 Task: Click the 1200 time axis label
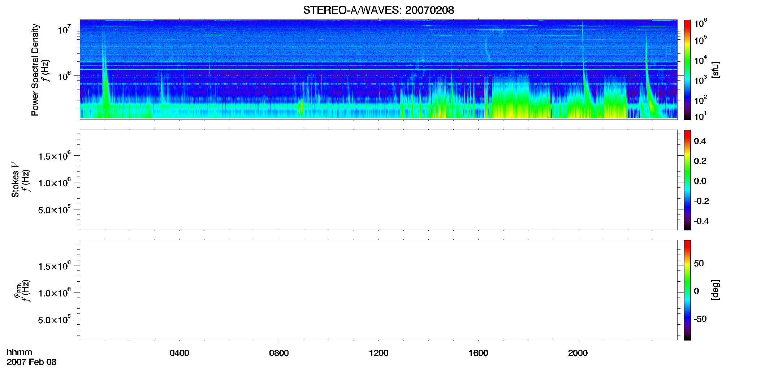click(x=378, y=353)
